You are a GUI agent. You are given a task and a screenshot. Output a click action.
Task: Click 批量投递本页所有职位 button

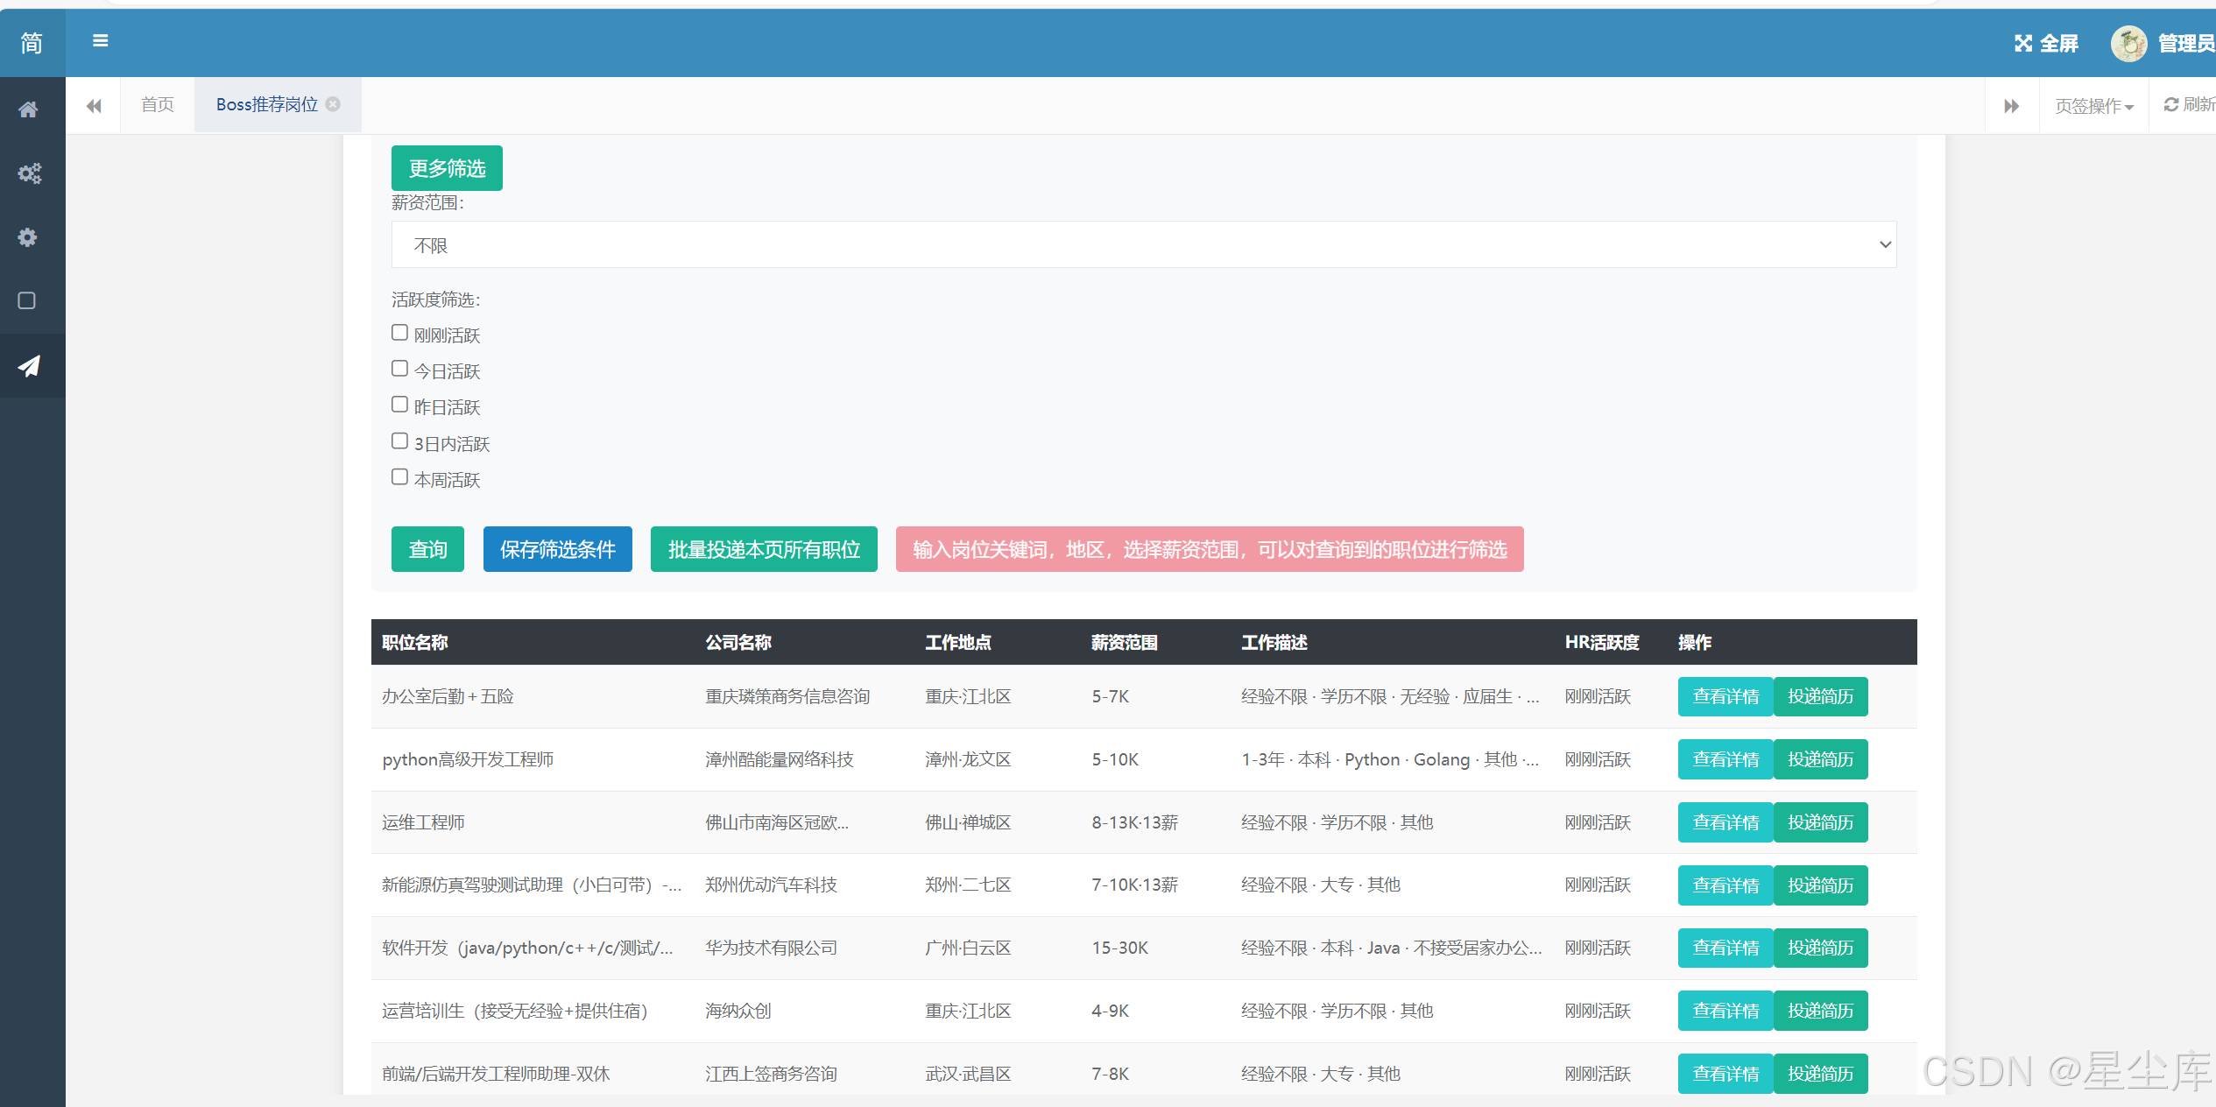(x=764, y=549)
